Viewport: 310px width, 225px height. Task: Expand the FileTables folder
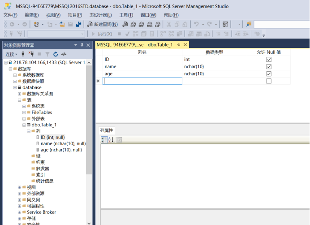tap(24, 112)
